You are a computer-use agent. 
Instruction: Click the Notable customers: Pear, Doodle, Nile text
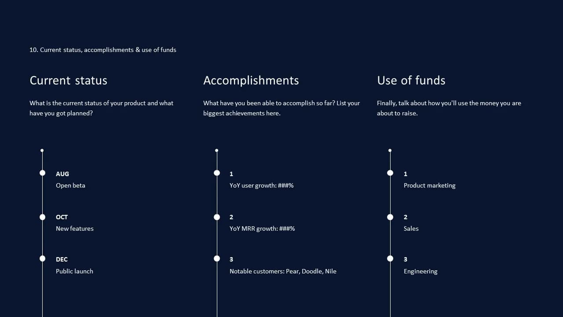[283, 271]
